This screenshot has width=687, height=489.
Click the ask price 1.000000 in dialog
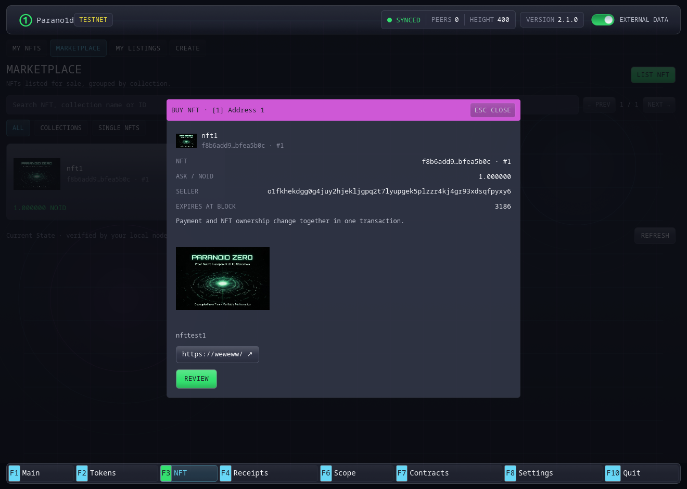[495, 177]
